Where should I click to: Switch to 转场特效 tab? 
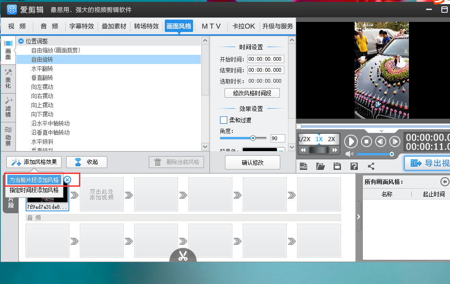click(x=147, y=26)
